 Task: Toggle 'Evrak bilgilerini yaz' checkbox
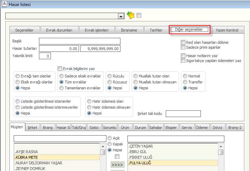pyautogui.click(x=60, y=69)
